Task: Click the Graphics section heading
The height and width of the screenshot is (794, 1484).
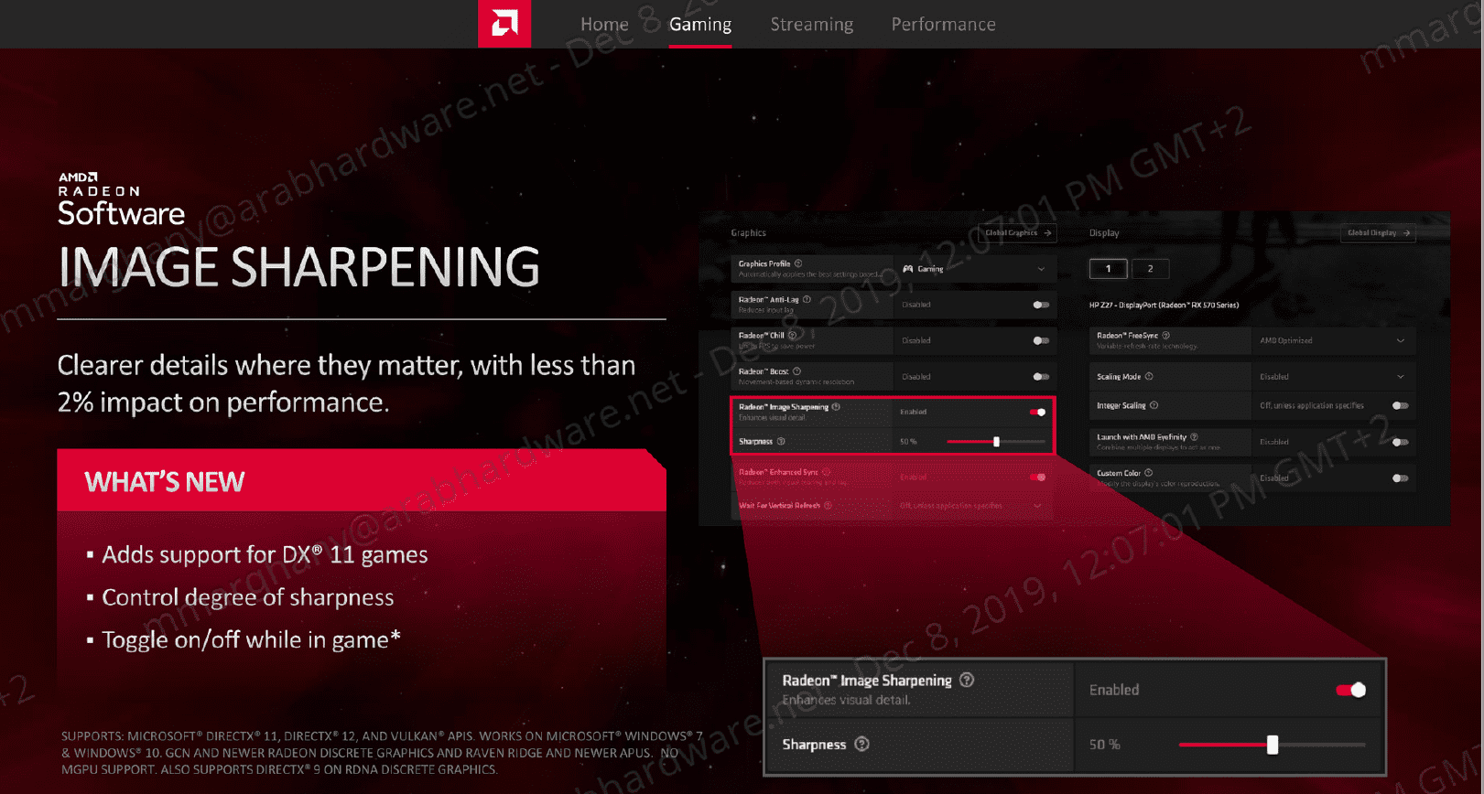Action: point(748,232)
